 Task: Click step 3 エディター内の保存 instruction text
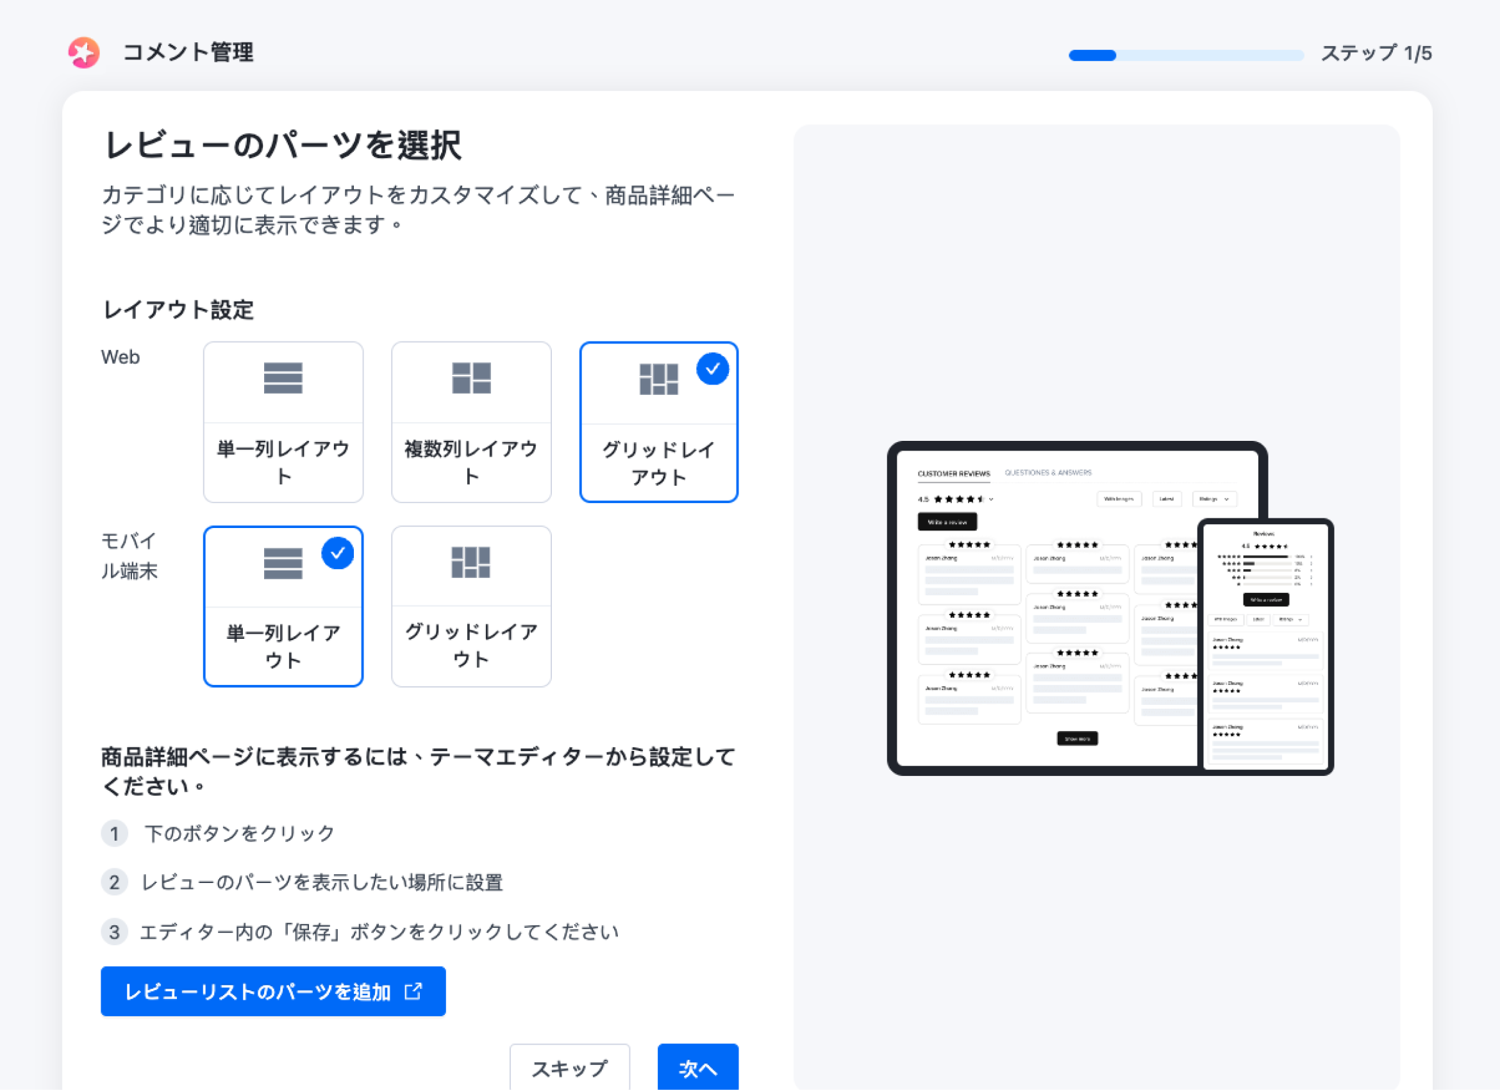[379, 932]
